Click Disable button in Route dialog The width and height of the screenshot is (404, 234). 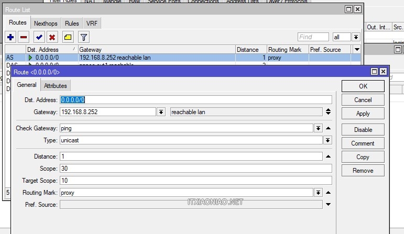tap(363, 130)
